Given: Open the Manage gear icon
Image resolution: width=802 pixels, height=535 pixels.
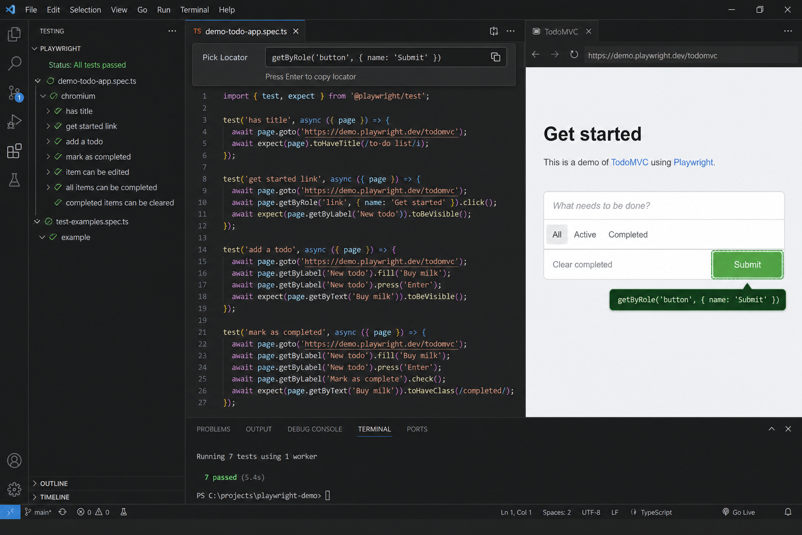Looking at the screenshot, I should click(x=14, y=489).
